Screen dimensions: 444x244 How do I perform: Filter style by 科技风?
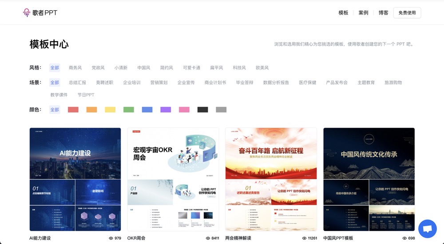click(239, 68)
